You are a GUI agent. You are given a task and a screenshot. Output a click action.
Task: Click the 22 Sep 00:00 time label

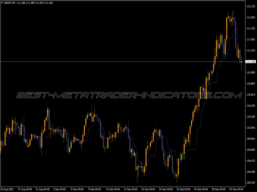[183, 189]
